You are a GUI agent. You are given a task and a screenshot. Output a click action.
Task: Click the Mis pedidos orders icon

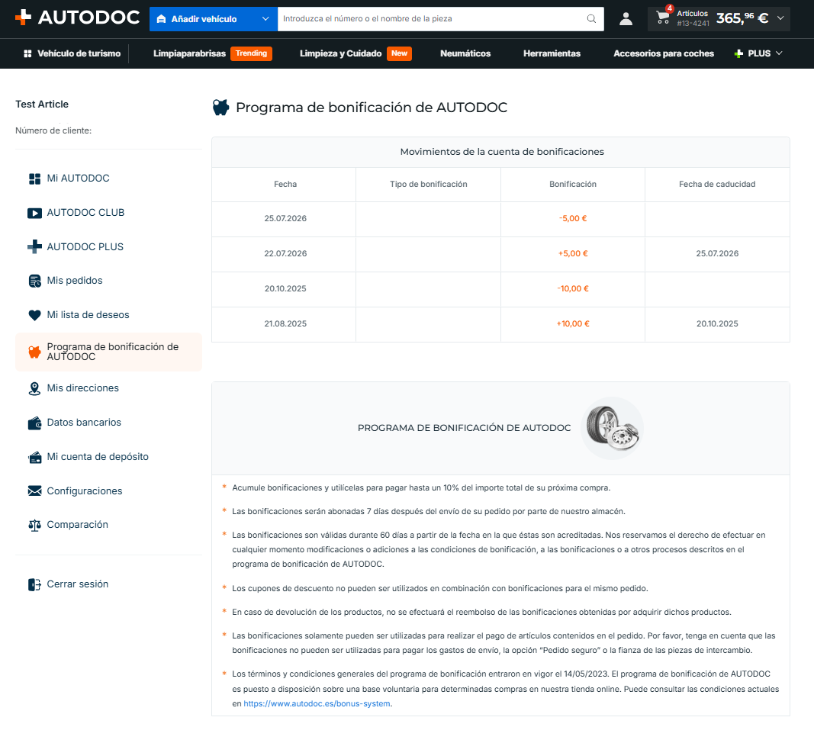pos(34,281)
